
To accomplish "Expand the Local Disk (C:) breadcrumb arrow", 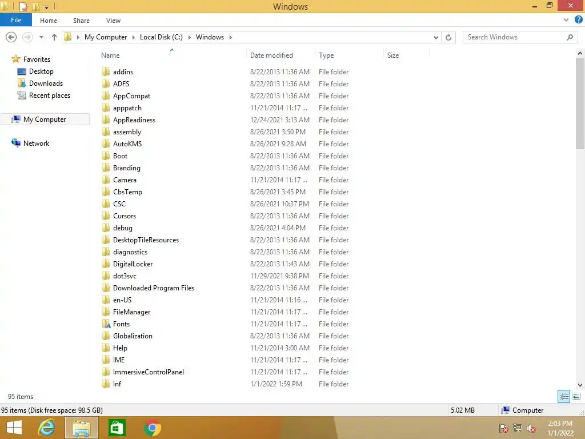I will [189, 37].
